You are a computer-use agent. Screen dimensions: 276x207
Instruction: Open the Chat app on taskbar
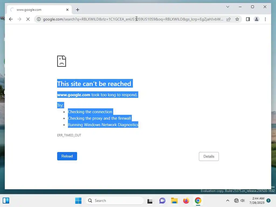click(162, 201)
